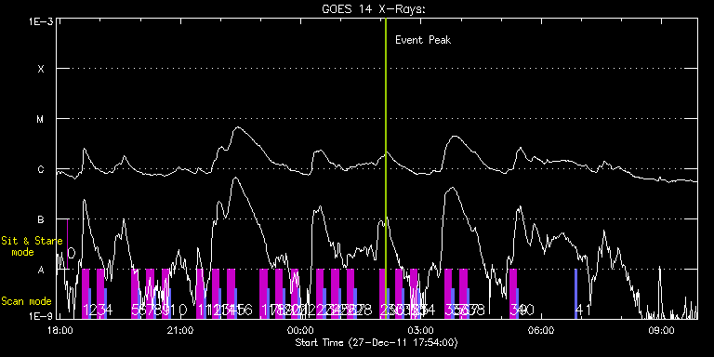Select the "Start Time (27-Dec-11 17:54:00)" caption
Screen dimensions: 714x357
[377, 342]
